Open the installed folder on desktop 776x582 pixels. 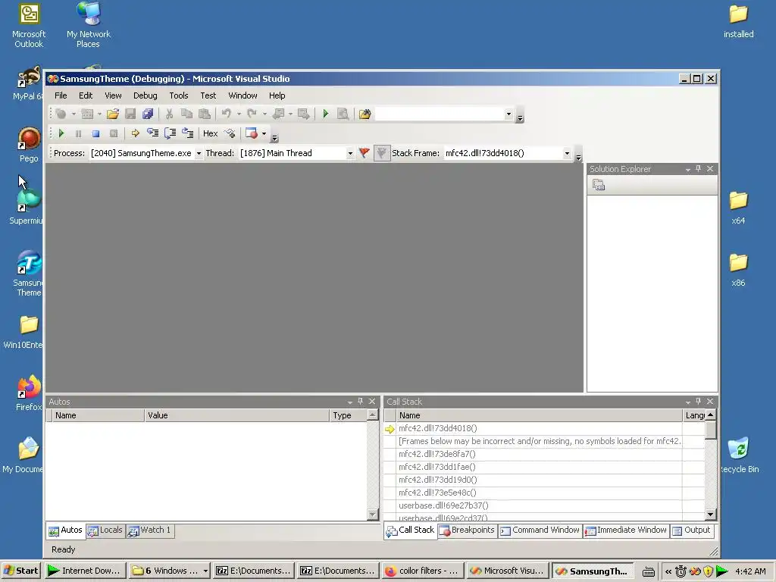coord(738,22)
